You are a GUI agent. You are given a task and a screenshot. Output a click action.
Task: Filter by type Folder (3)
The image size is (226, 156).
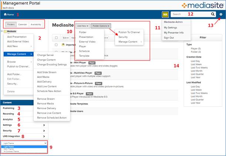click(x=196, y=52)
